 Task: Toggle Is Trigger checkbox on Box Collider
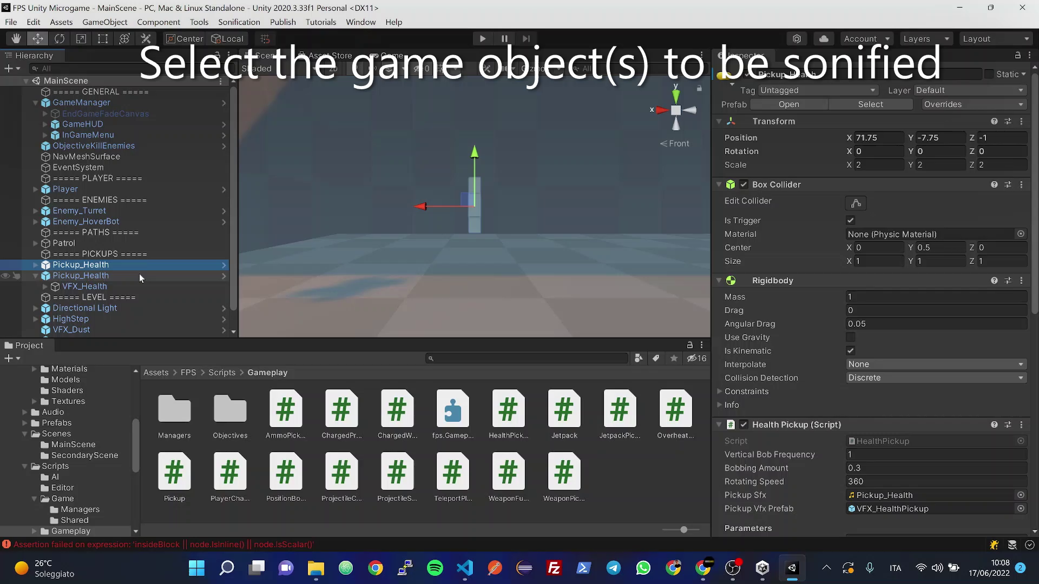(851, 220)
